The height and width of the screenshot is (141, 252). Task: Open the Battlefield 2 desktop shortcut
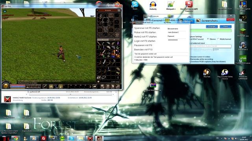coord(243,46)
